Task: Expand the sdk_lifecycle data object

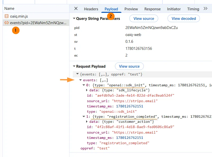Action: 87,90
